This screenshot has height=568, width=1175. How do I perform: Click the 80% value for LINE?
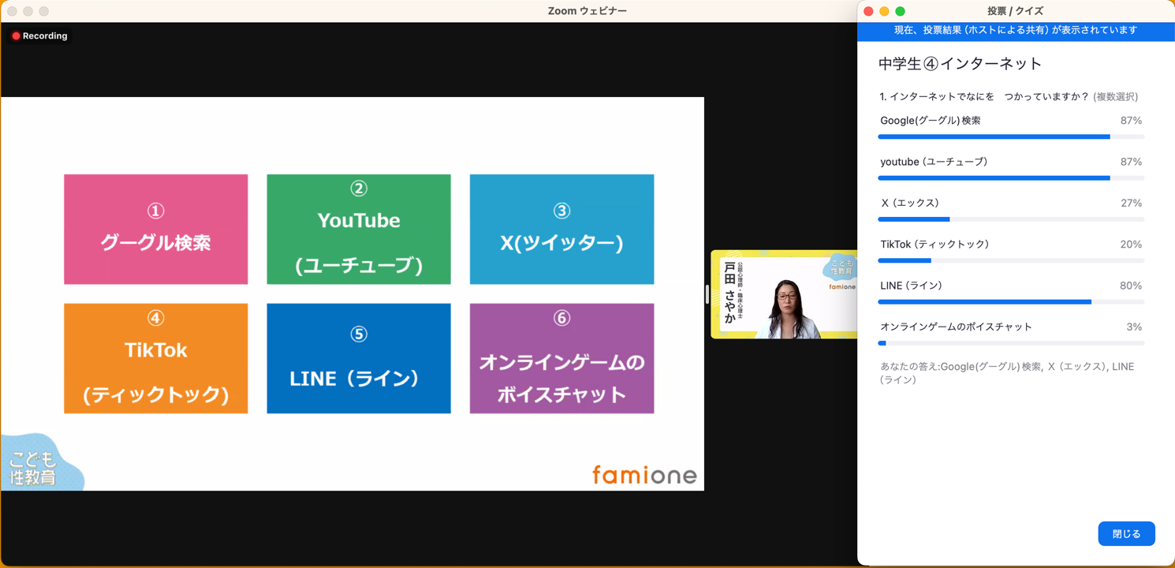[1131, 286]
